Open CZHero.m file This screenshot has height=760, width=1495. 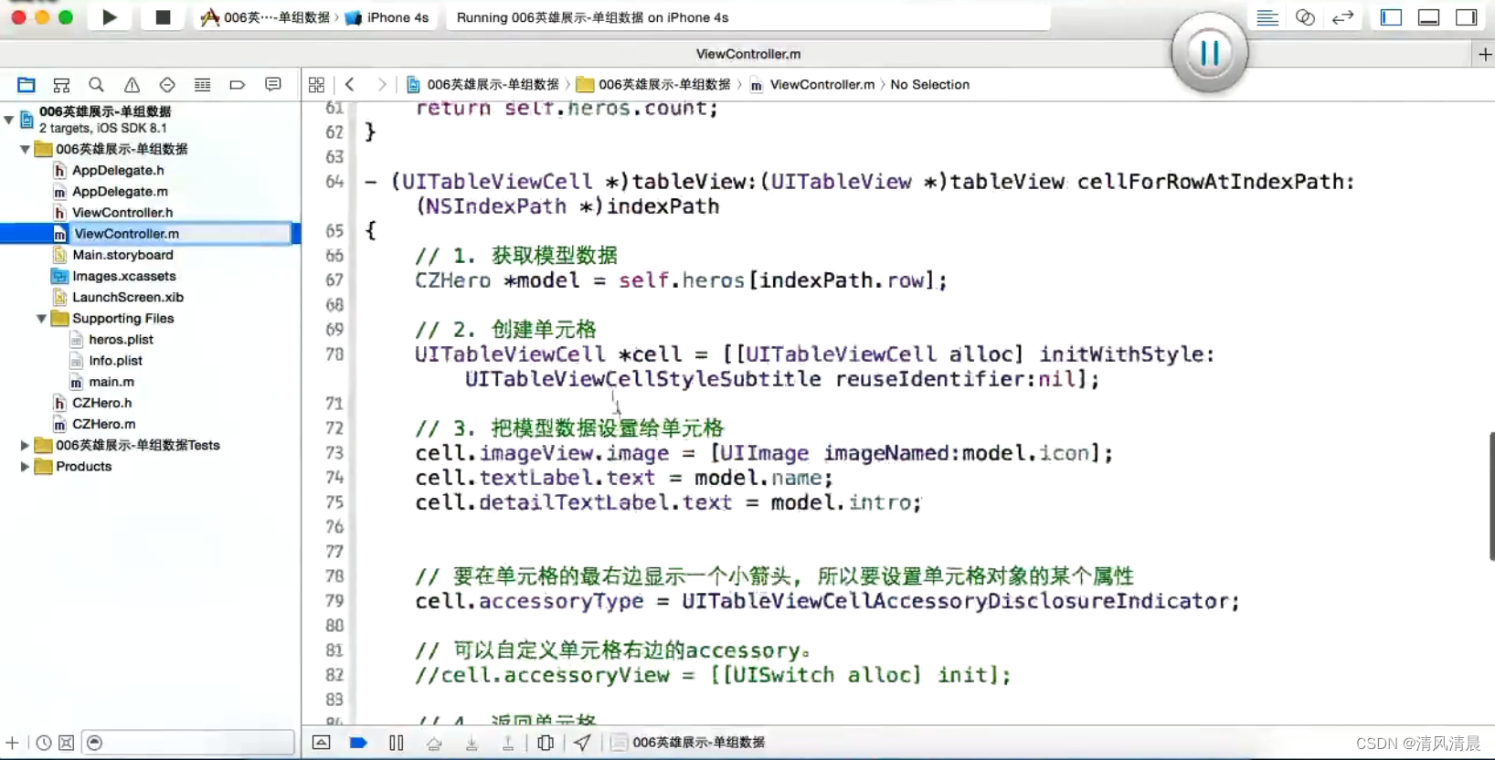tap(104, 424)
